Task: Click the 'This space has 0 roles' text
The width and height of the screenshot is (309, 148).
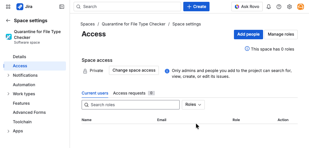Action: tap(272, 49)
